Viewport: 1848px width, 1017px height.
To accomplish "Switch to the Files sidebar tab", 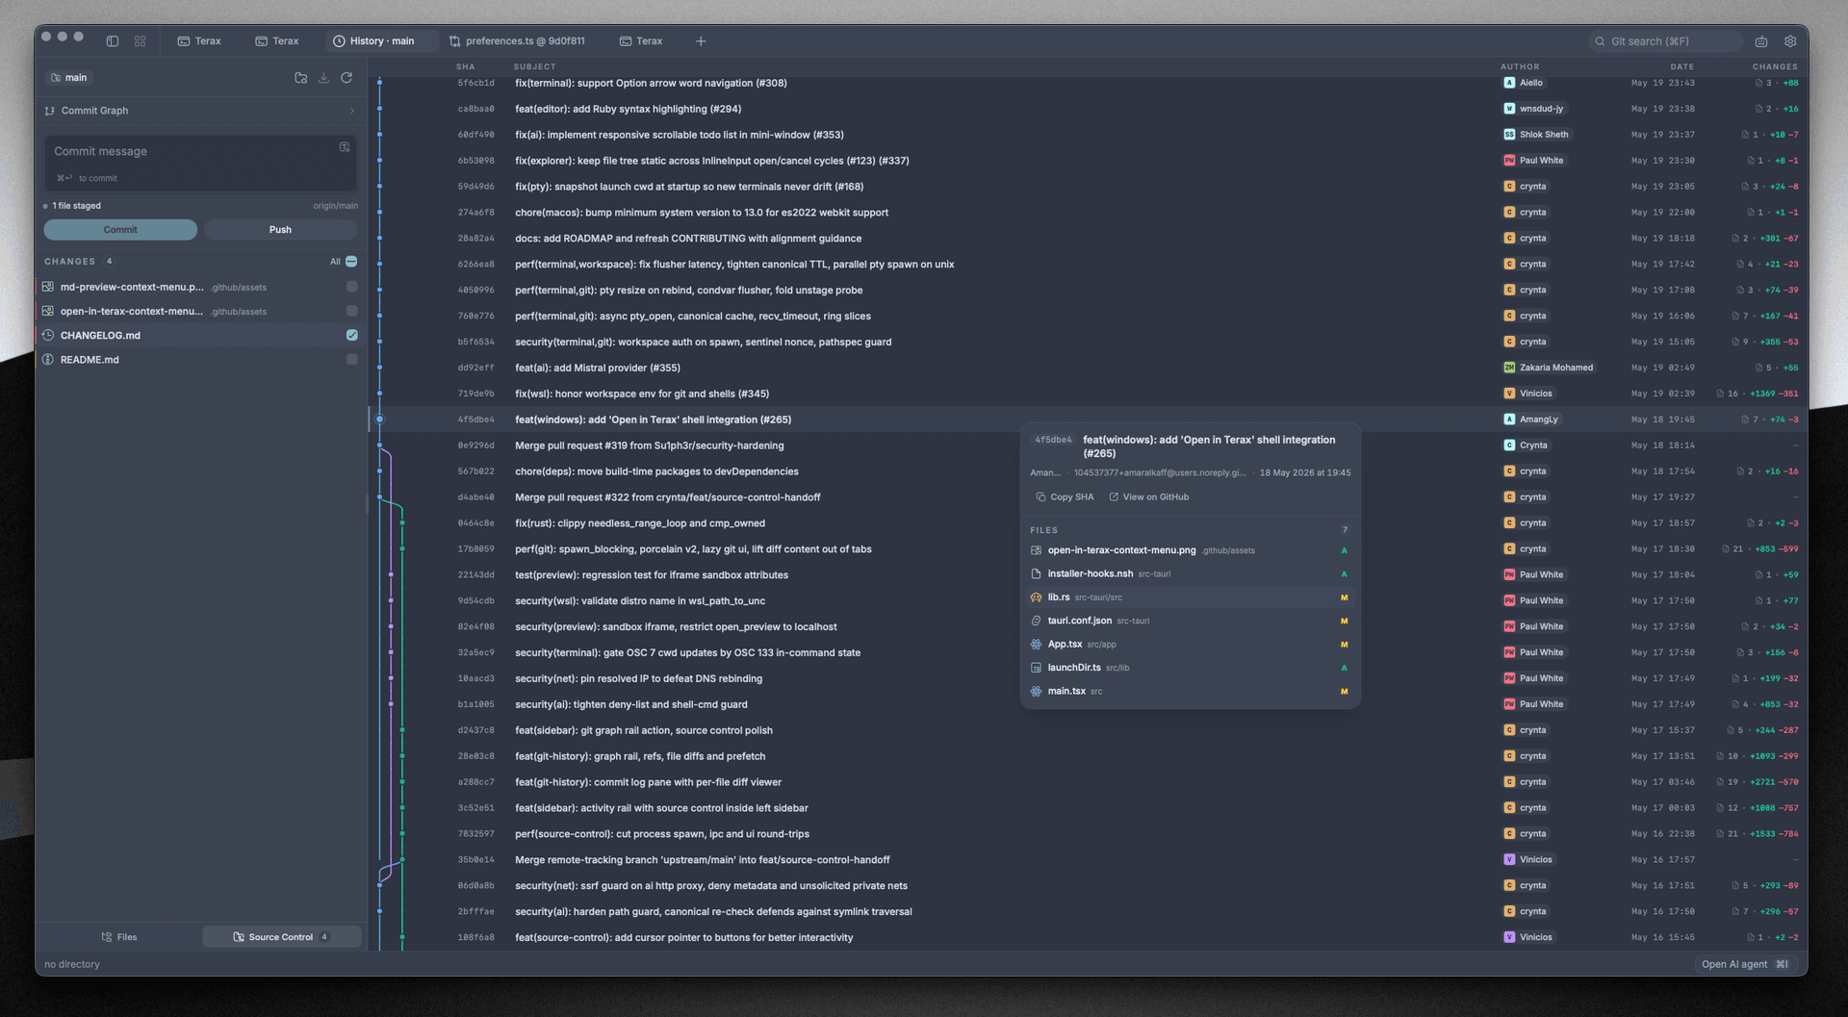I will (x=119, y=937).
